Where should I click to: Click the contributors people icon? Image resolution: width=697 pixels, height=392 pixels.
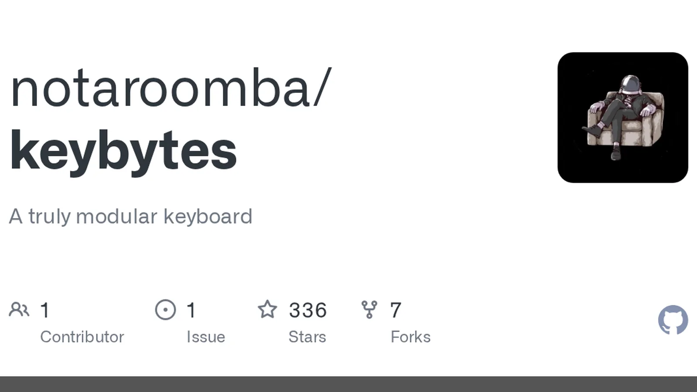tap(19, 310)
